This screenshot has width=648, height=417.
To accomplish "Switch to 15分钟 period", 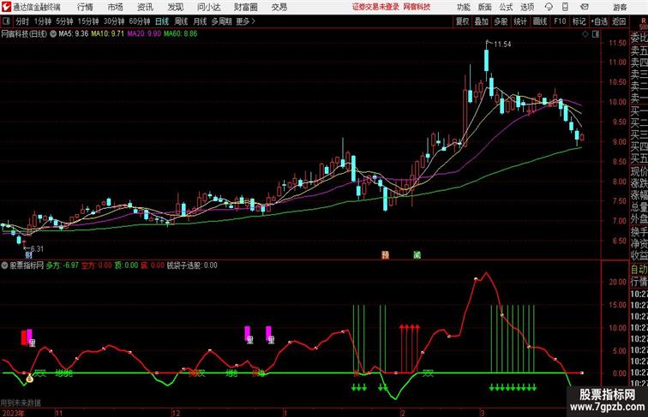I will [88, 21].
